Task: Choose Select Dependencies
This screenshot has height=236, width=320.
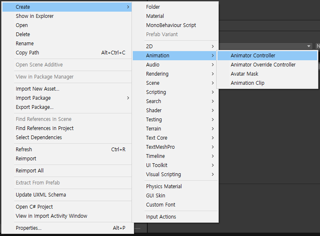Action: 67,138
